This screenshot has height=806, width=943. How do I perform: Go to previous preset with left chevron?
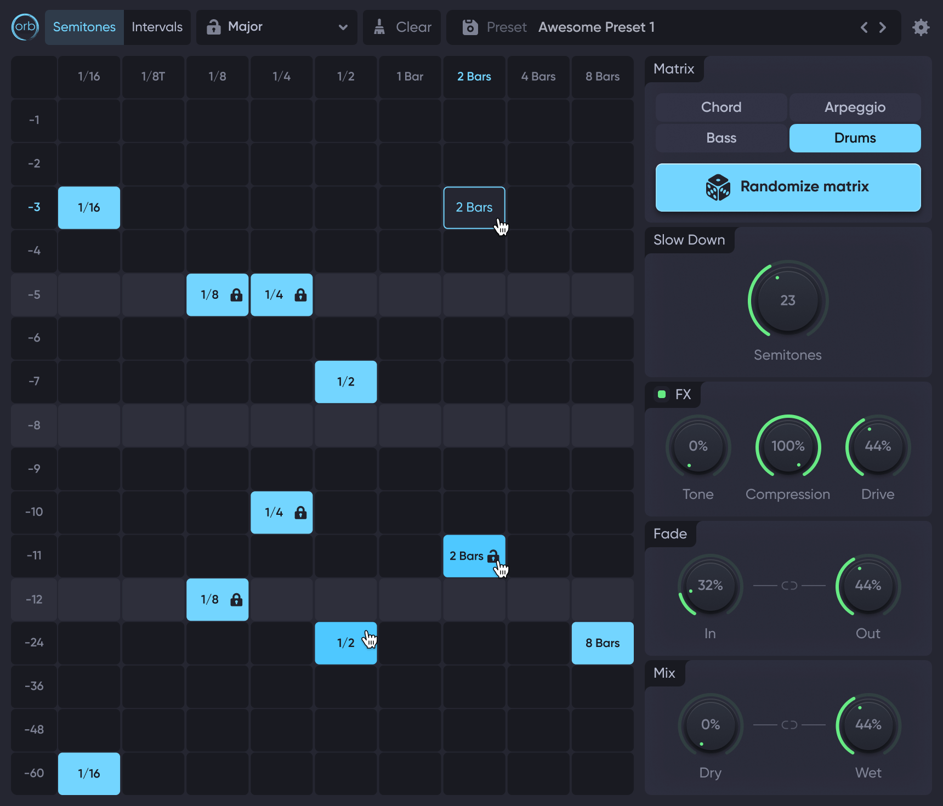(x=864, y=27)
